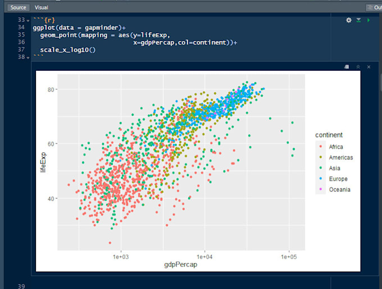The height and width of the screenshot is (289, 382).
Task: Run all chunks above icon
Action: pyautogui.click(x=358, y=20)
